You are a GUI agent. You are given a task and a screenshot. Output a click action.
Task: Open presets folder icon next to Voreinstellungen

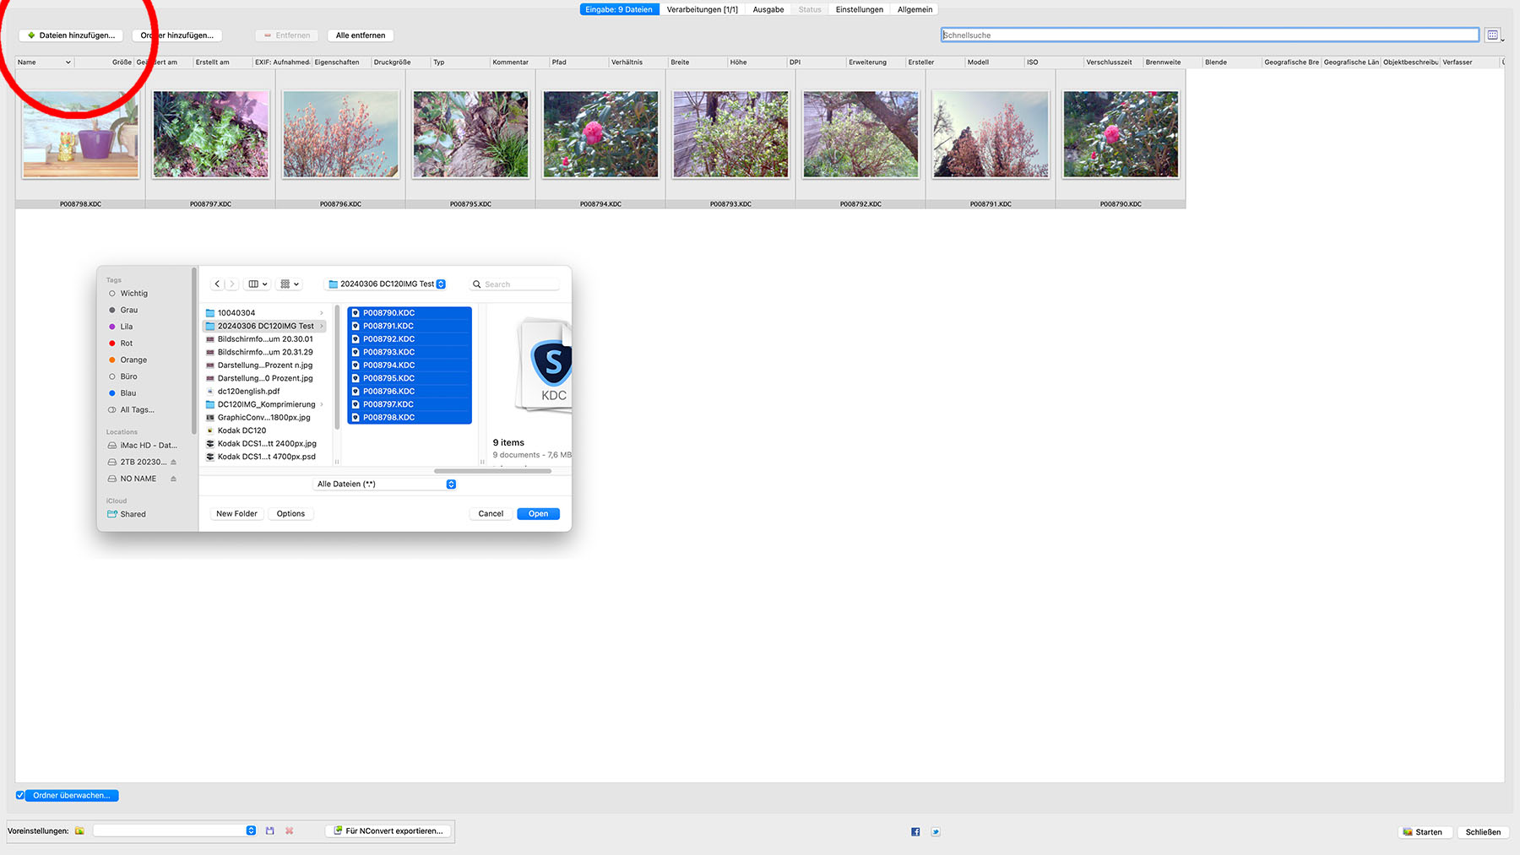tap(79, 831)
